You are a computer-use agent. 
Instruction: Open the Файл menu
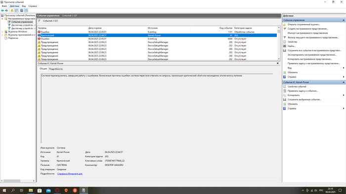4,6
